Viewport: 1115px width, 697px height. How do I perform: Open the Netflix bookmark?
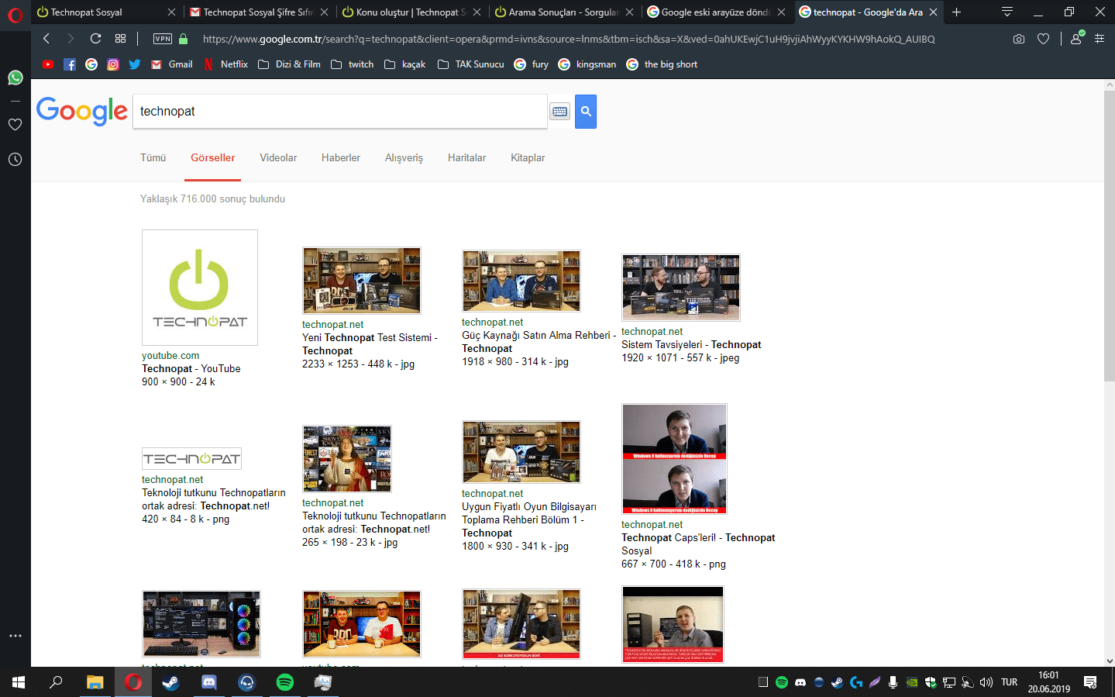(x=225, y=64)
